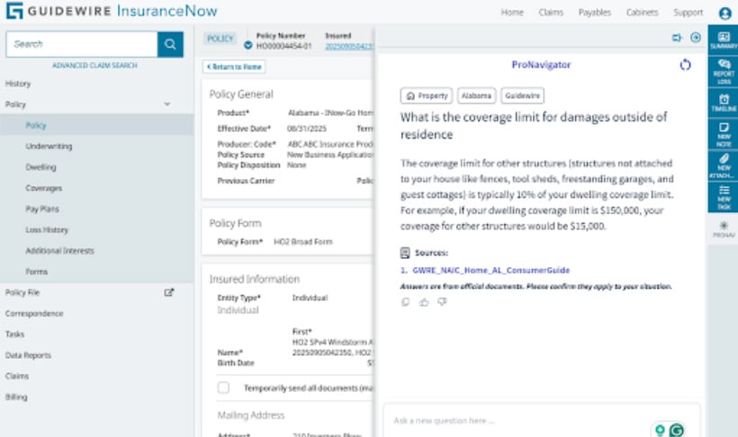Screen dimensions: 738x437
Task: Toggle the ProNav sidebar icon
Action: (x=724, y=229)
